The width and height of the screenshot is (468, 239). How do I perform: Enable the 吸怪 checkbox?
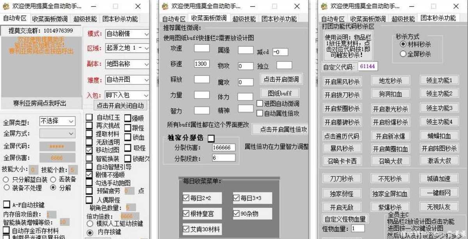click(128, 148)
